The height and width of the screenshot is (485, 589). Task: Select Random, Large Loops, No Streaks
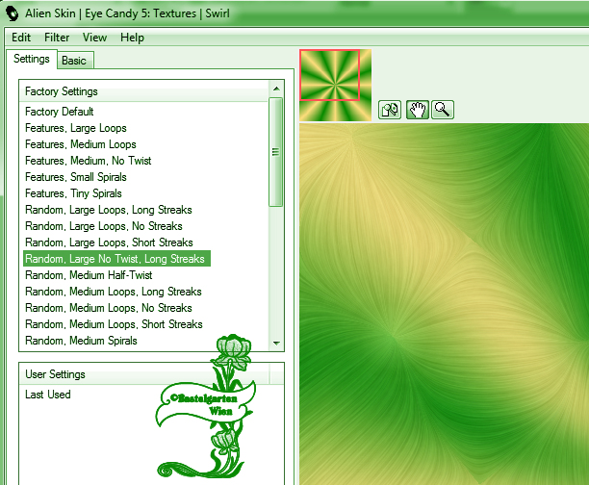[104, 226]
